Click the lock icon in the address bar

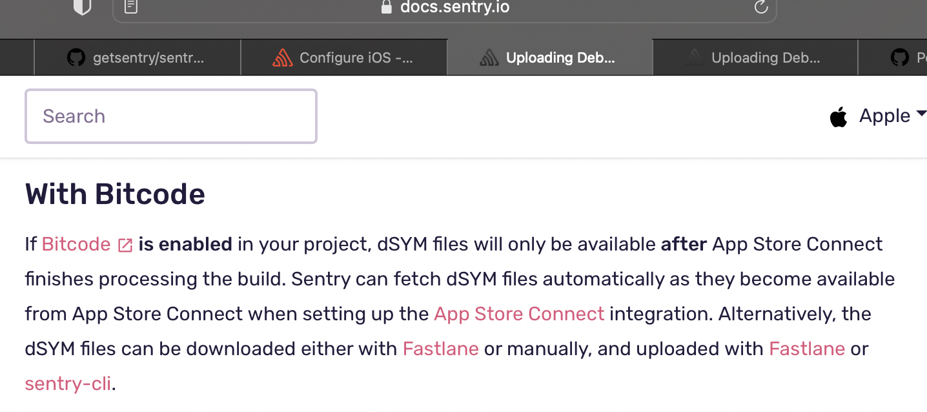(385, 7)
